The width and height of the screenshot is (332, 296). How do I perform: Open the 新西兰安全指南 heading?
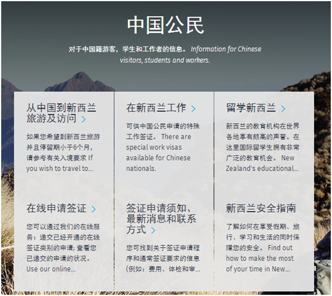point(261,208)
